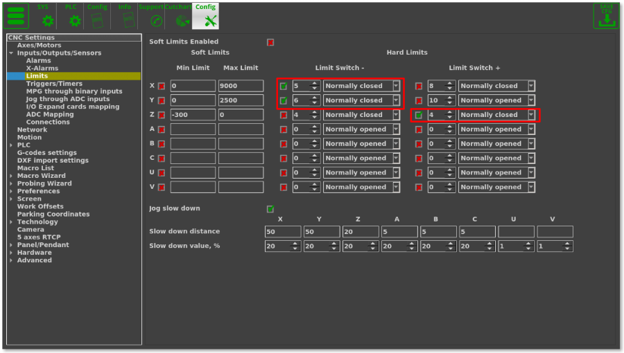Click the Save CFG download icon

(x=606, y=16)
